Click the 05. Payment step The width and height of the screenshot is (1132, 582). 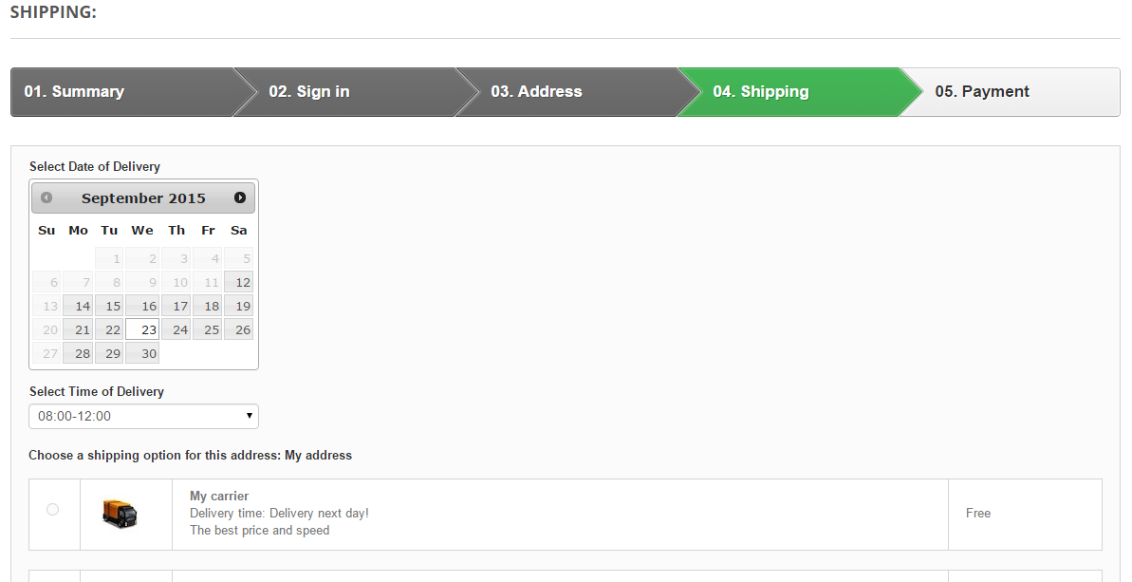tap(1011, 92)
